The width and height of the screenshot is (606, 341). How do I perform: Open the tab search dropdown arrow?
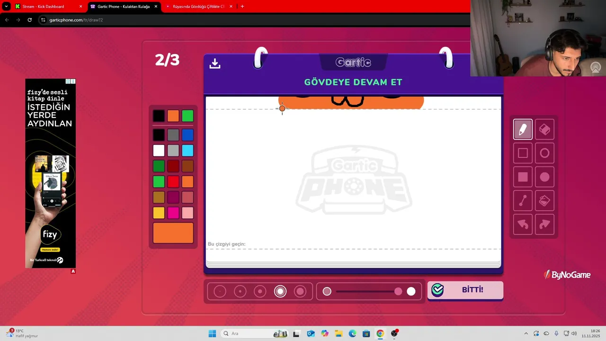click(6, 7)
